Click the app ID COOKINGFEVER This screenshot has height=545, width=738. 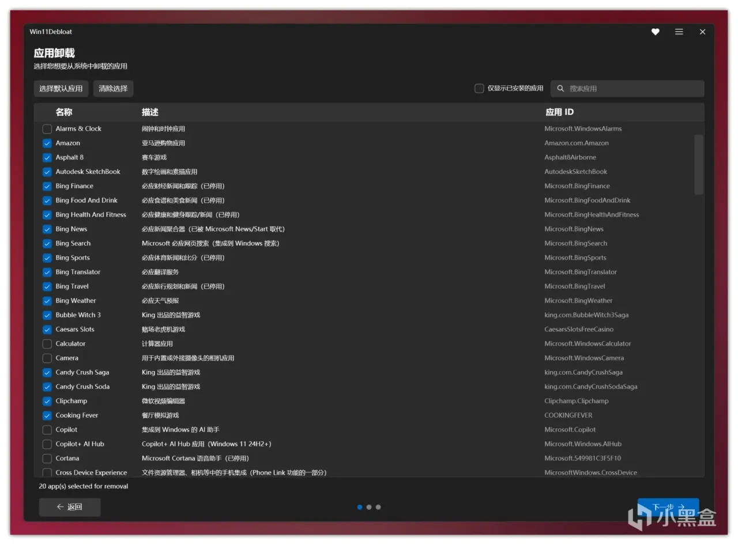[568, 415]
